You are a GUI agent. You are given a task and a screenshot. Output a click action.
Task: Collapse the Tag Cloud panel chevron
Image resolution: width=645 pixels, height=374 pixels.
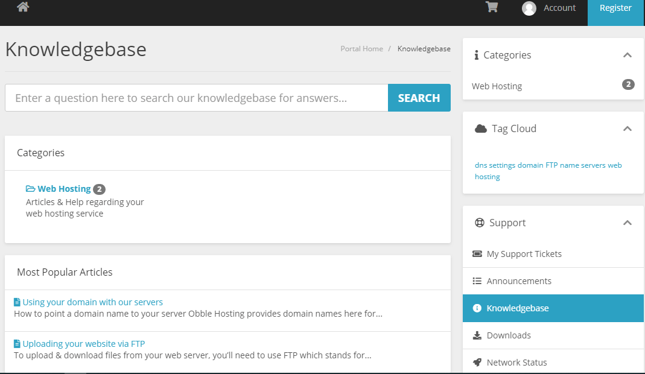click(628, 128)
